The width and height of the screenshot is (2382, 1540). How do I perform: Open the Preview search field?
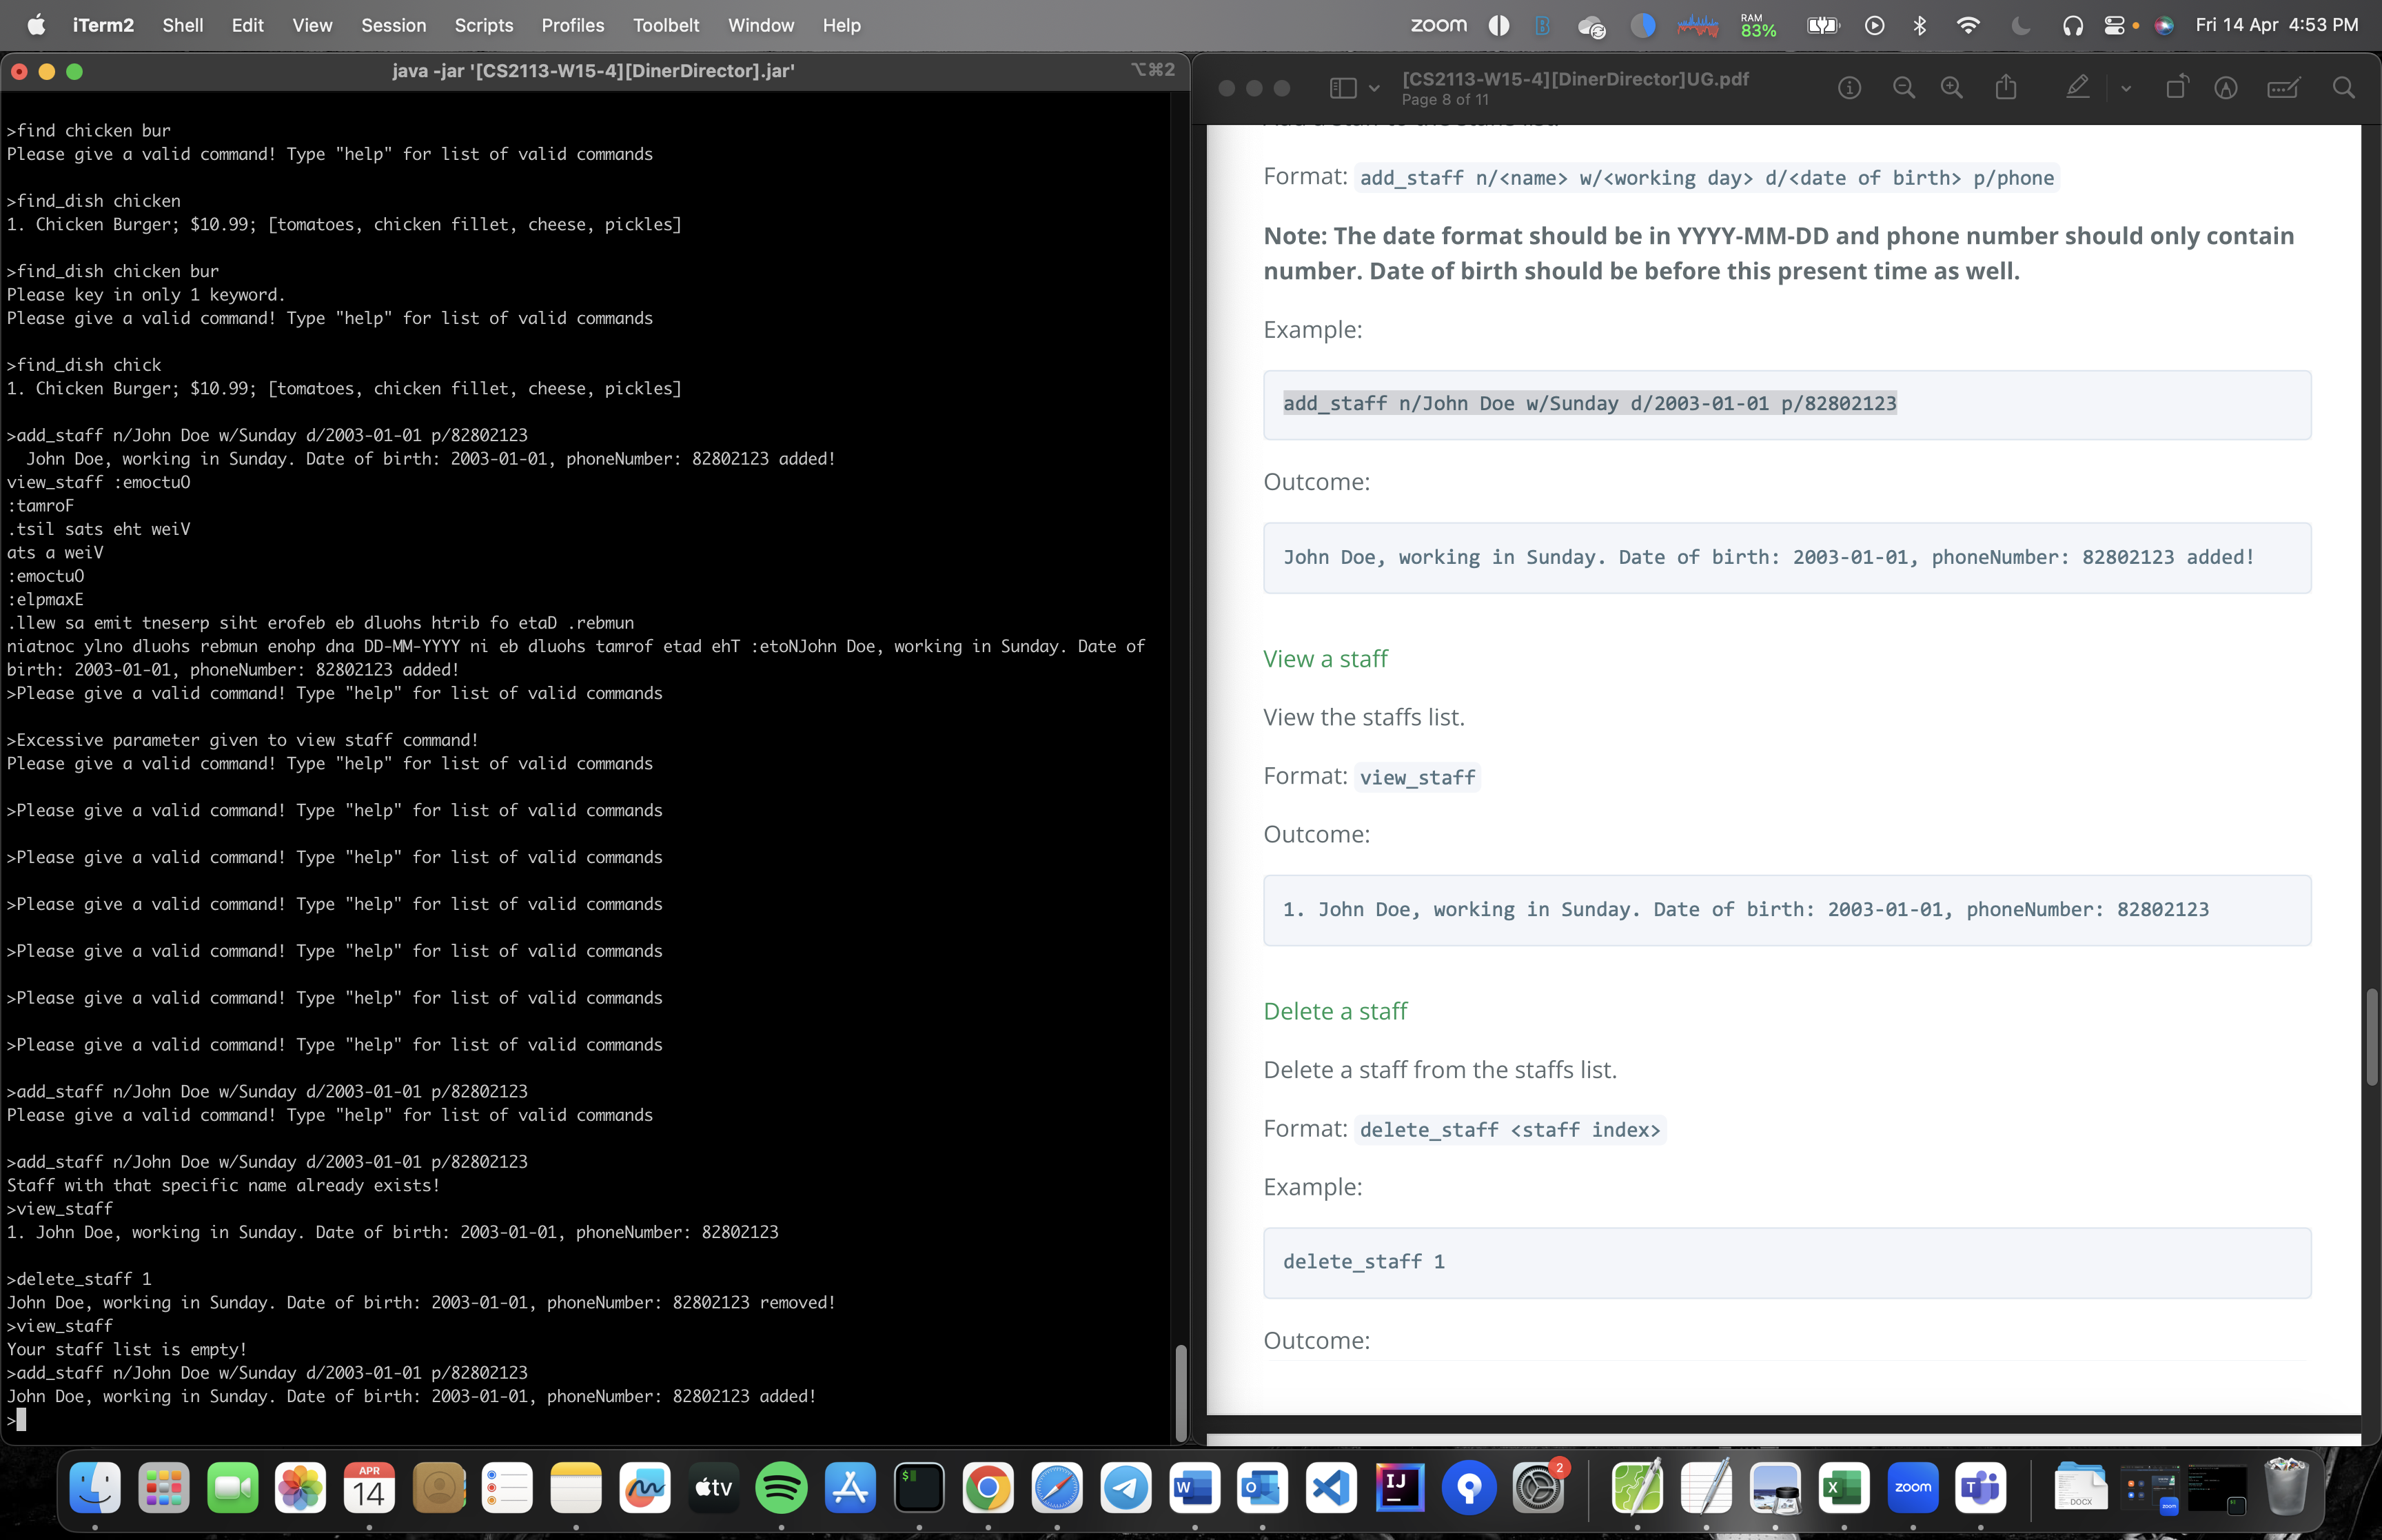(2343, 88)
